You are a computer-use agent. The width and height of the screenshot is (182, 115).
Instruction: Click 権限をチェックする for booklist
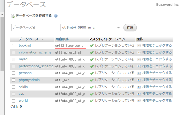157,45
